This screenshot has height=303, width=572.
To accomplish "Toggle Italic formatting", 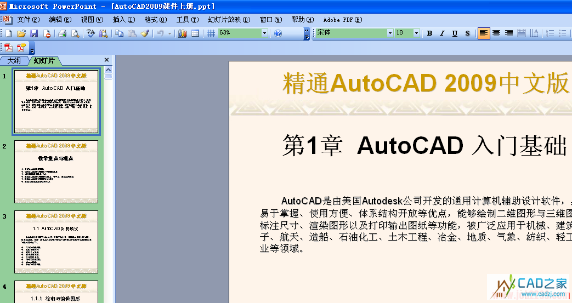I will pos(442,33).
